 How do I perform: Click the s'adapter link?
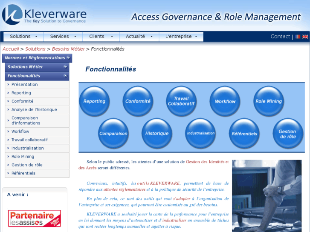click(x=182, y=199)
